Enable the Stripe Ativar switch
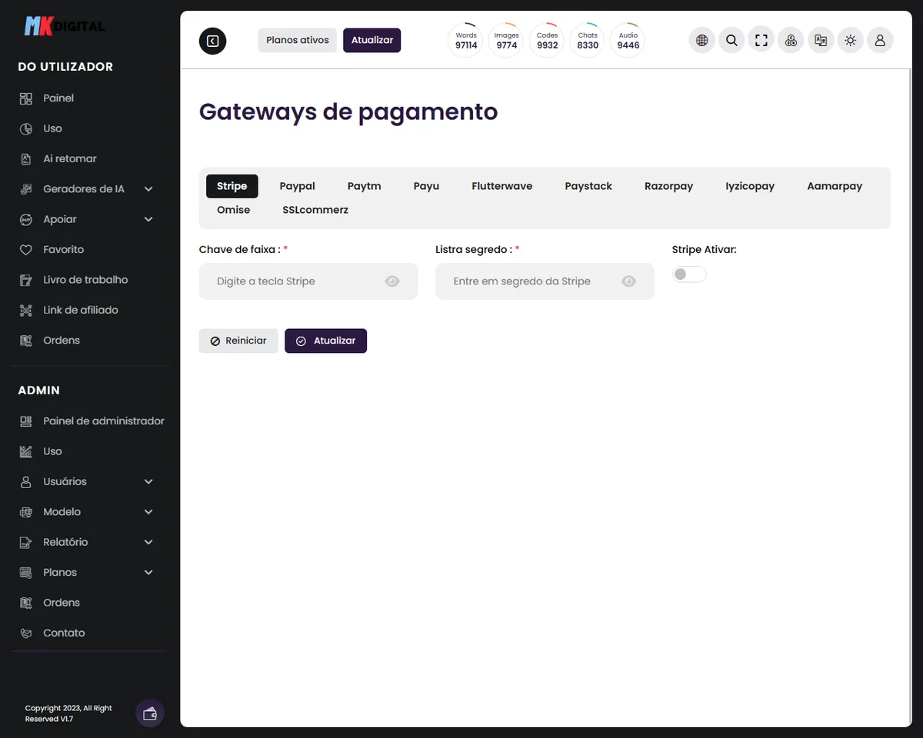This screenshot has height=738, width=923. [688, 274]
